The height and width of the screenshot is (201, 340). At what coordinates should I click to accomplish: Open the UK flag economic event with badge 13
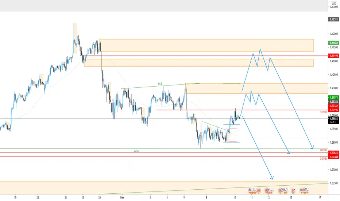pos(280,190)
